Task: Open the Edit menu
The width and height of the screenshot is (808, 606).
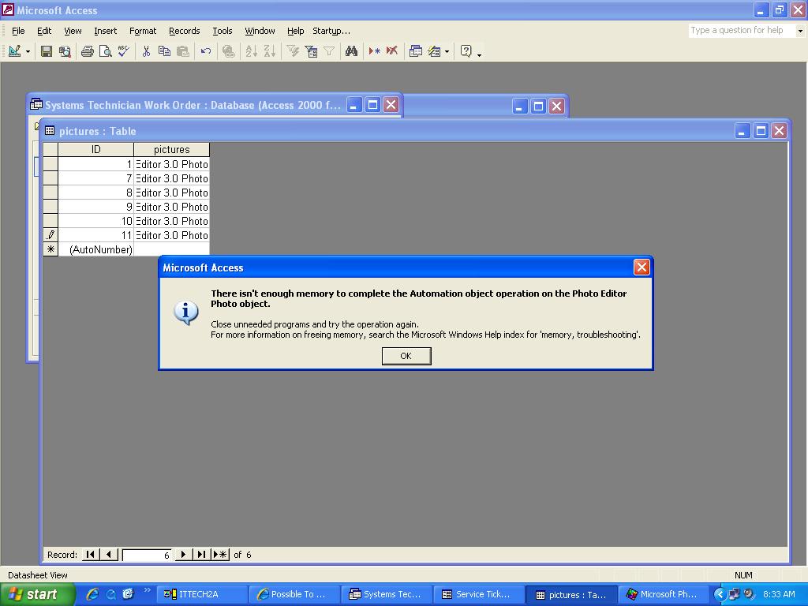Action: [x=44, y=31]
